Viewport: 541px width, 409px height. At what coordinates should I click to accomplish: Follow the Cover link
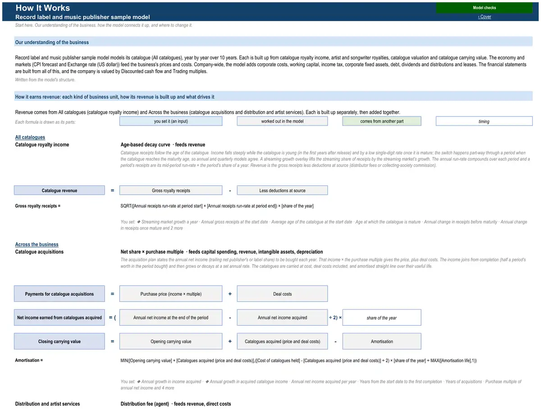[485, 17]
